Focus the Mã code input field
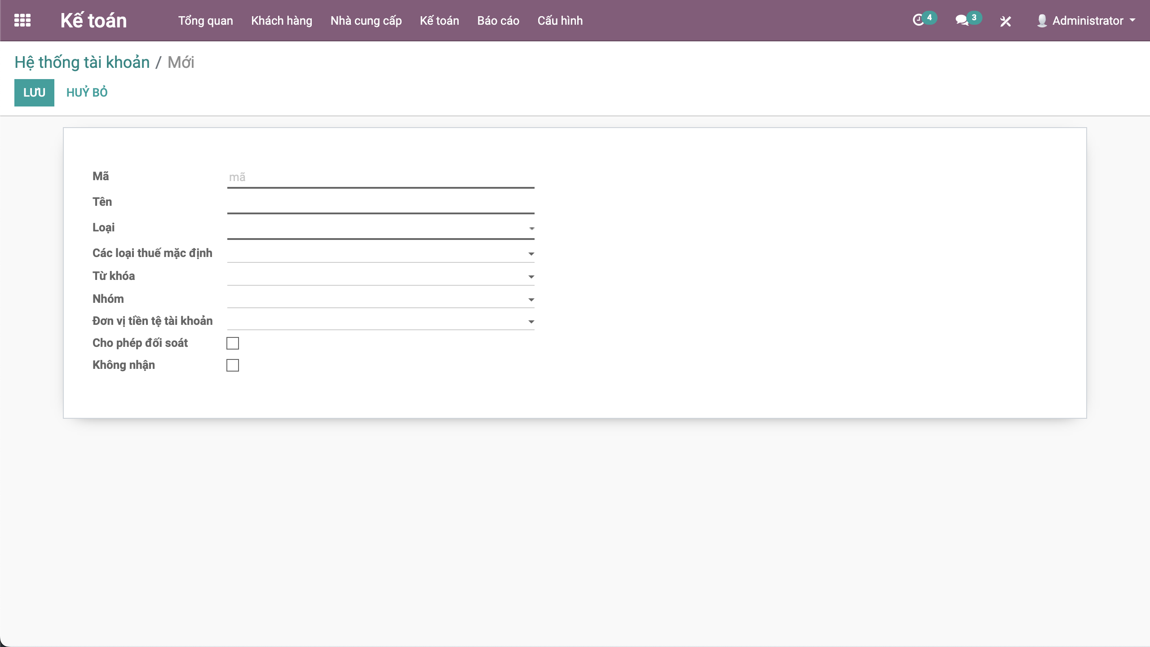Image resolution: width=1150 pixels, height=647 pixels. tap(380, 177)
